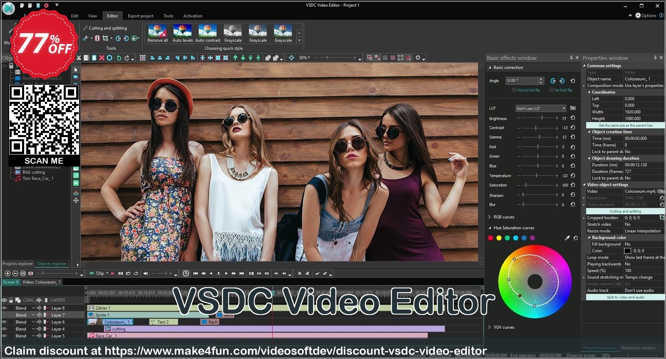The height and width of the screenshot is (359, 666).
Task: Enable the Vertical flip checkbox
Action: coord(551,90)
